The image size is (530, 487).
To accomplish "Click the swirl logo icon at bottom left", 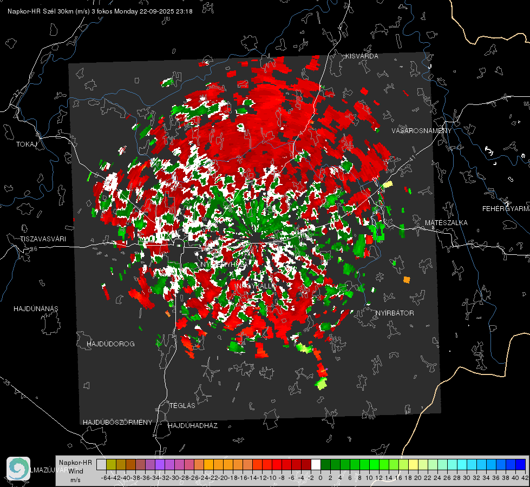I will click(18, 469).
